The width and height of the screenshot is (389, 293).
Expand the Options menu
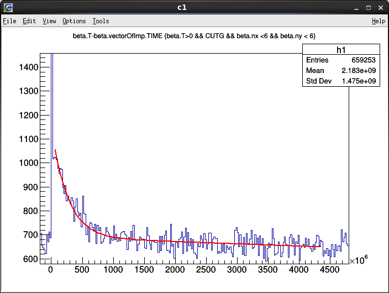click(x=74, y=21)
